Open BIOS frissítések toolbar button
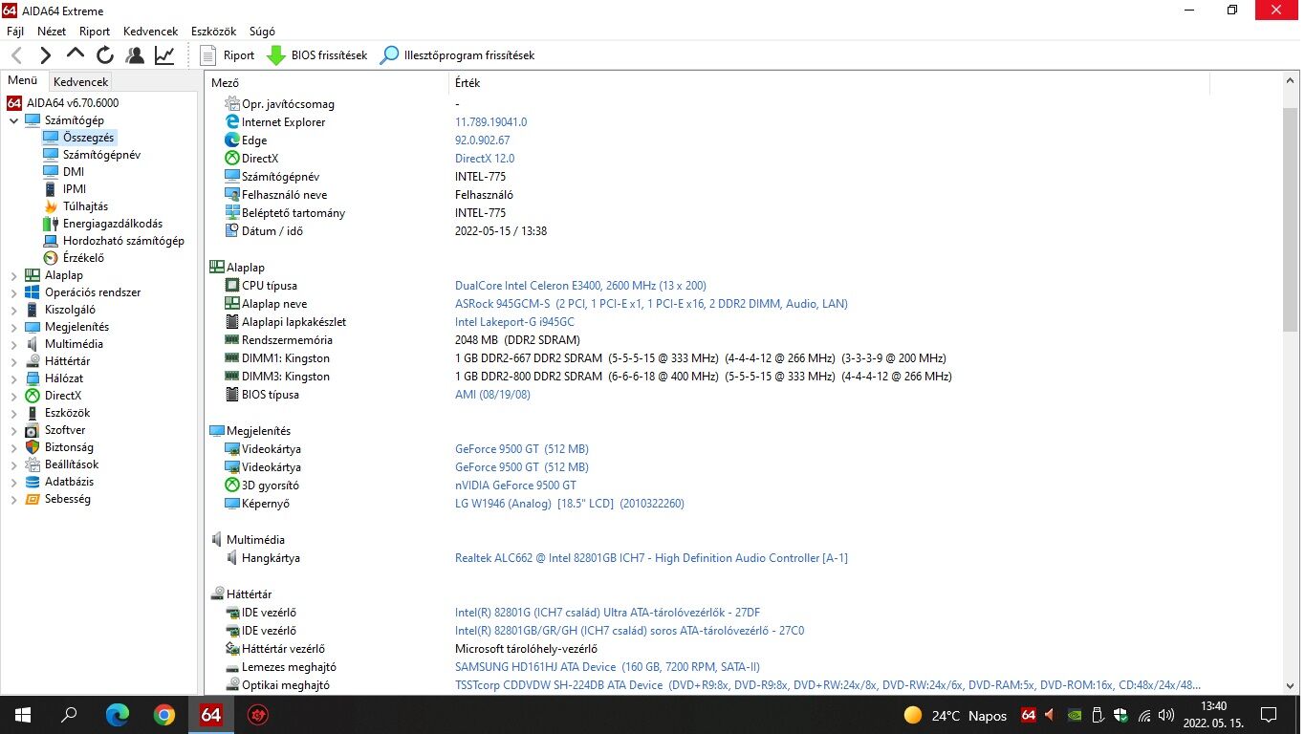Screen dimensions: 1305x734 click(316, 55)
